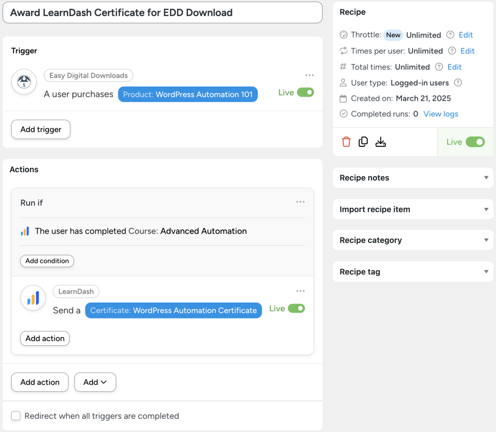Delete the recipe using the trash icon
The image size is (496, 432).
click(x=347, y=142)
